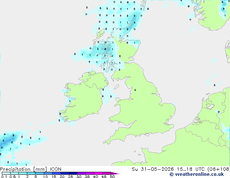Choose the 25–30 mm navy legend swatch

(73, 173)
